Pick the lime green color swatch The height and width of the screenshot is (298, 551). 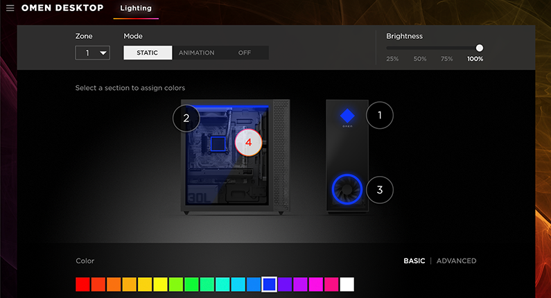click(x=176, y=284)
